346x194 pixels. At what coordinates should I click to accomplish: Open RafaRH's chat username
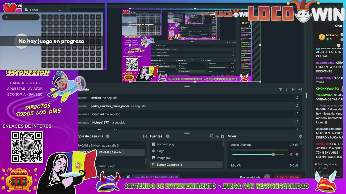(x=321, y=109)
